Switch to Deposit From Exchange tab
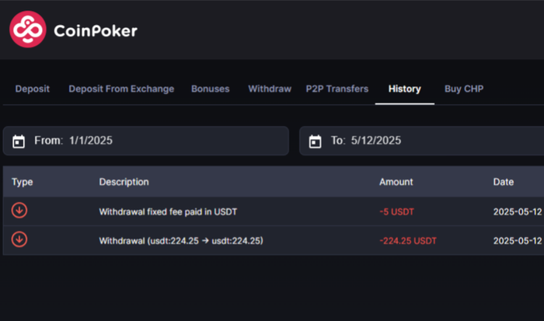The image size is (544, 321). (121, 89)
